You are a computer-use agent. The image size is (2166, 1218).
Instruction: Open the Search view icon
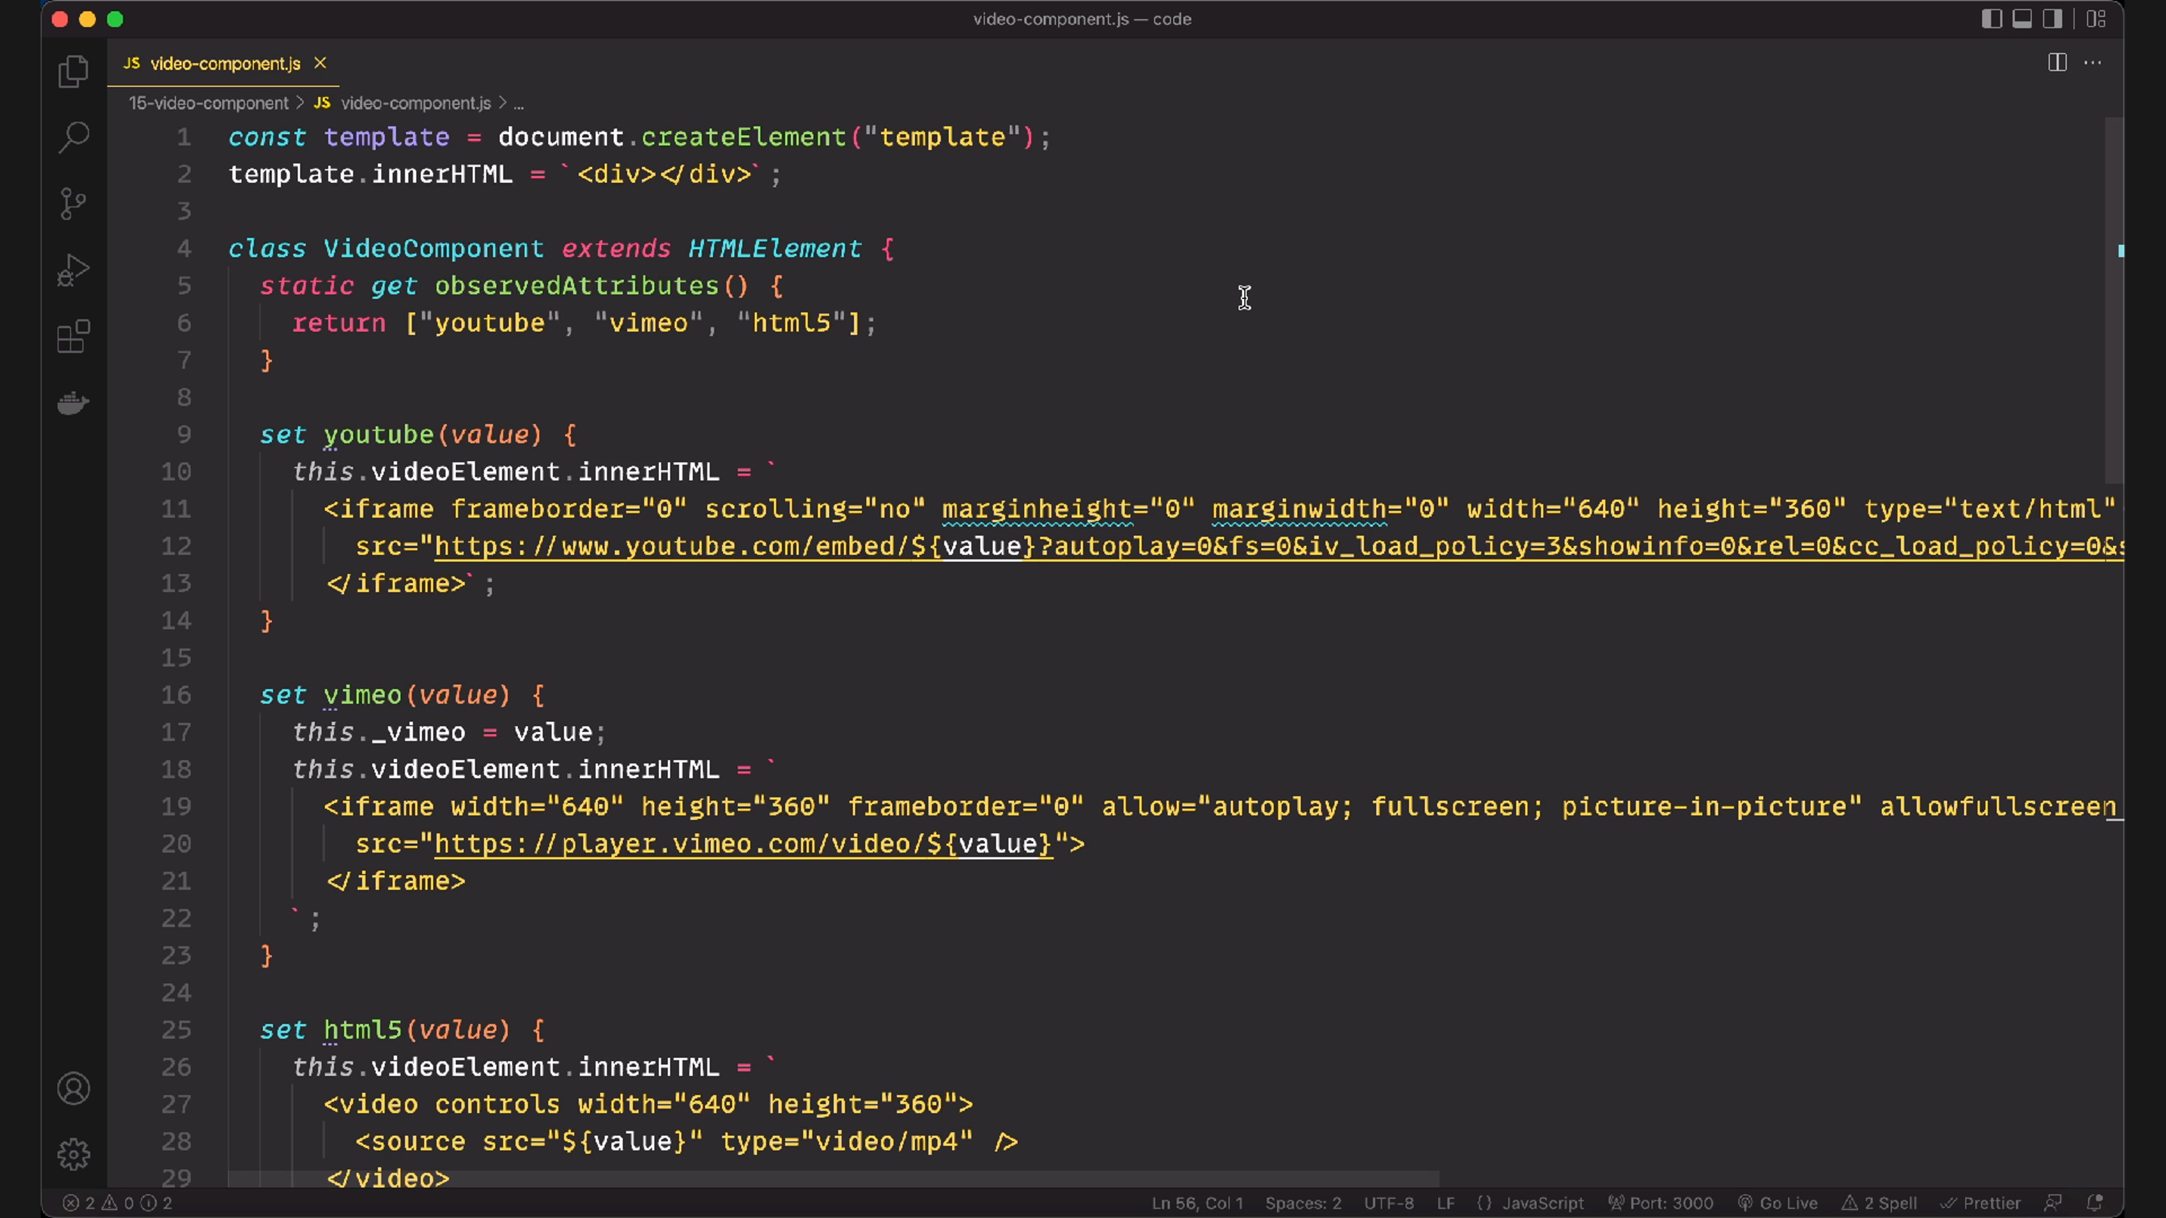click(x=73, y=137)
